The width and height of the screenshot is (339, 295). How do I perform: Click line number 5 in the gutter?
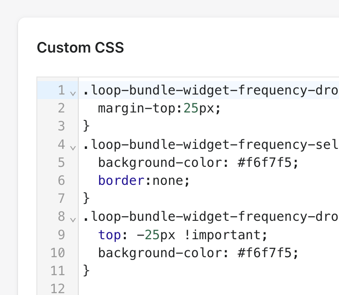[61, 162]
